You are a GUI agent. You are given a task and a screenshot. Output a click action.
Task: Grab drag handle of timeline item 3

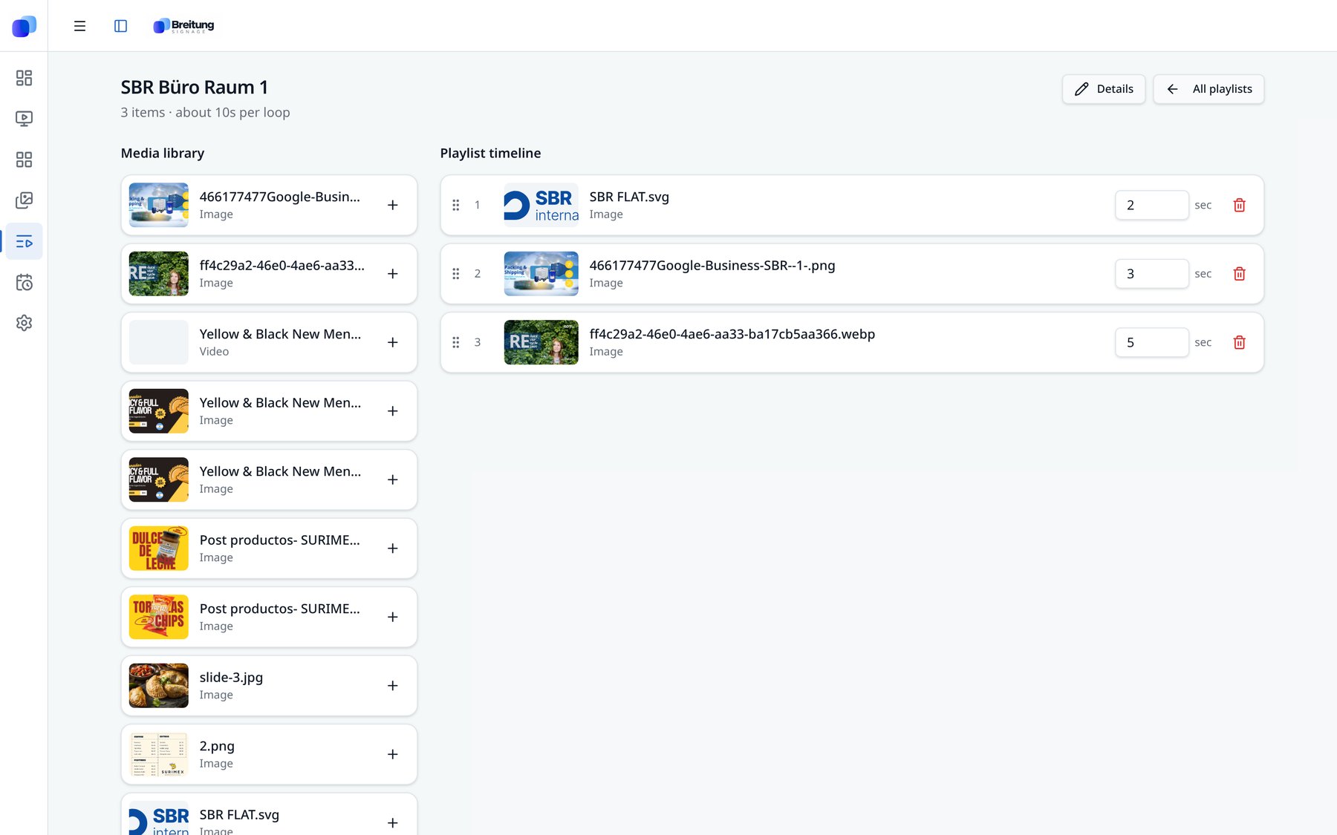coord(456,342)
